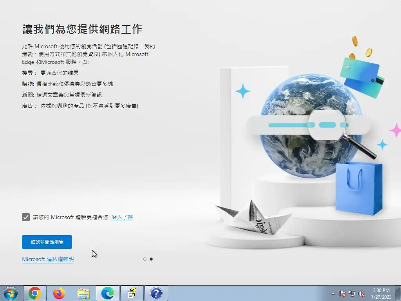Screen dimensions: 401x301
Task: Show hidden system tray icons
Action: 333,294
